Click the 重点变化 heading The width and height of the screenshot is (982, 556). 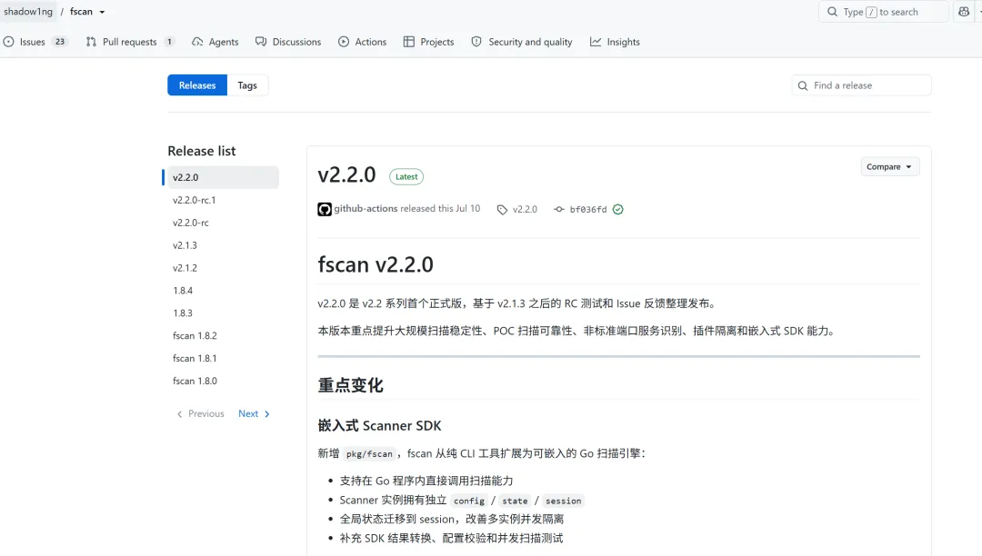pos(350,385)
